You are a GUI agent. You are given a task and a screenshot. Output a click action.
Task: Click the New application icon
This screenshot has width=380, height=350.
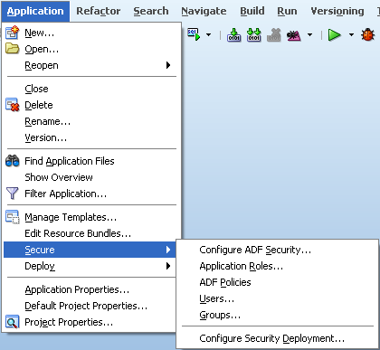tap(13, 33)
